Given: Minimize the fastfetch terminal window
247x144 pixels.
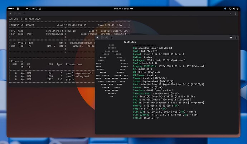Looking at the screenshot, I should click(x=102, y=38).
